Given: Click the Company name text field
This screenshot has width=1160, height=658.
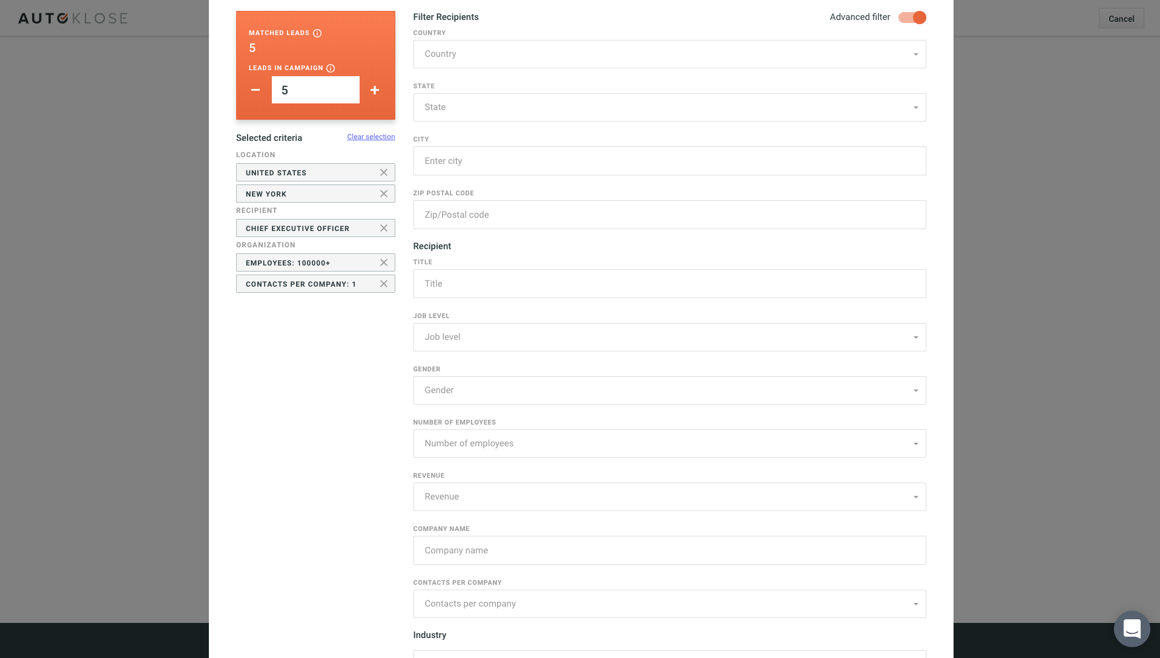Looking at the screenshot, I should (669, 550).
